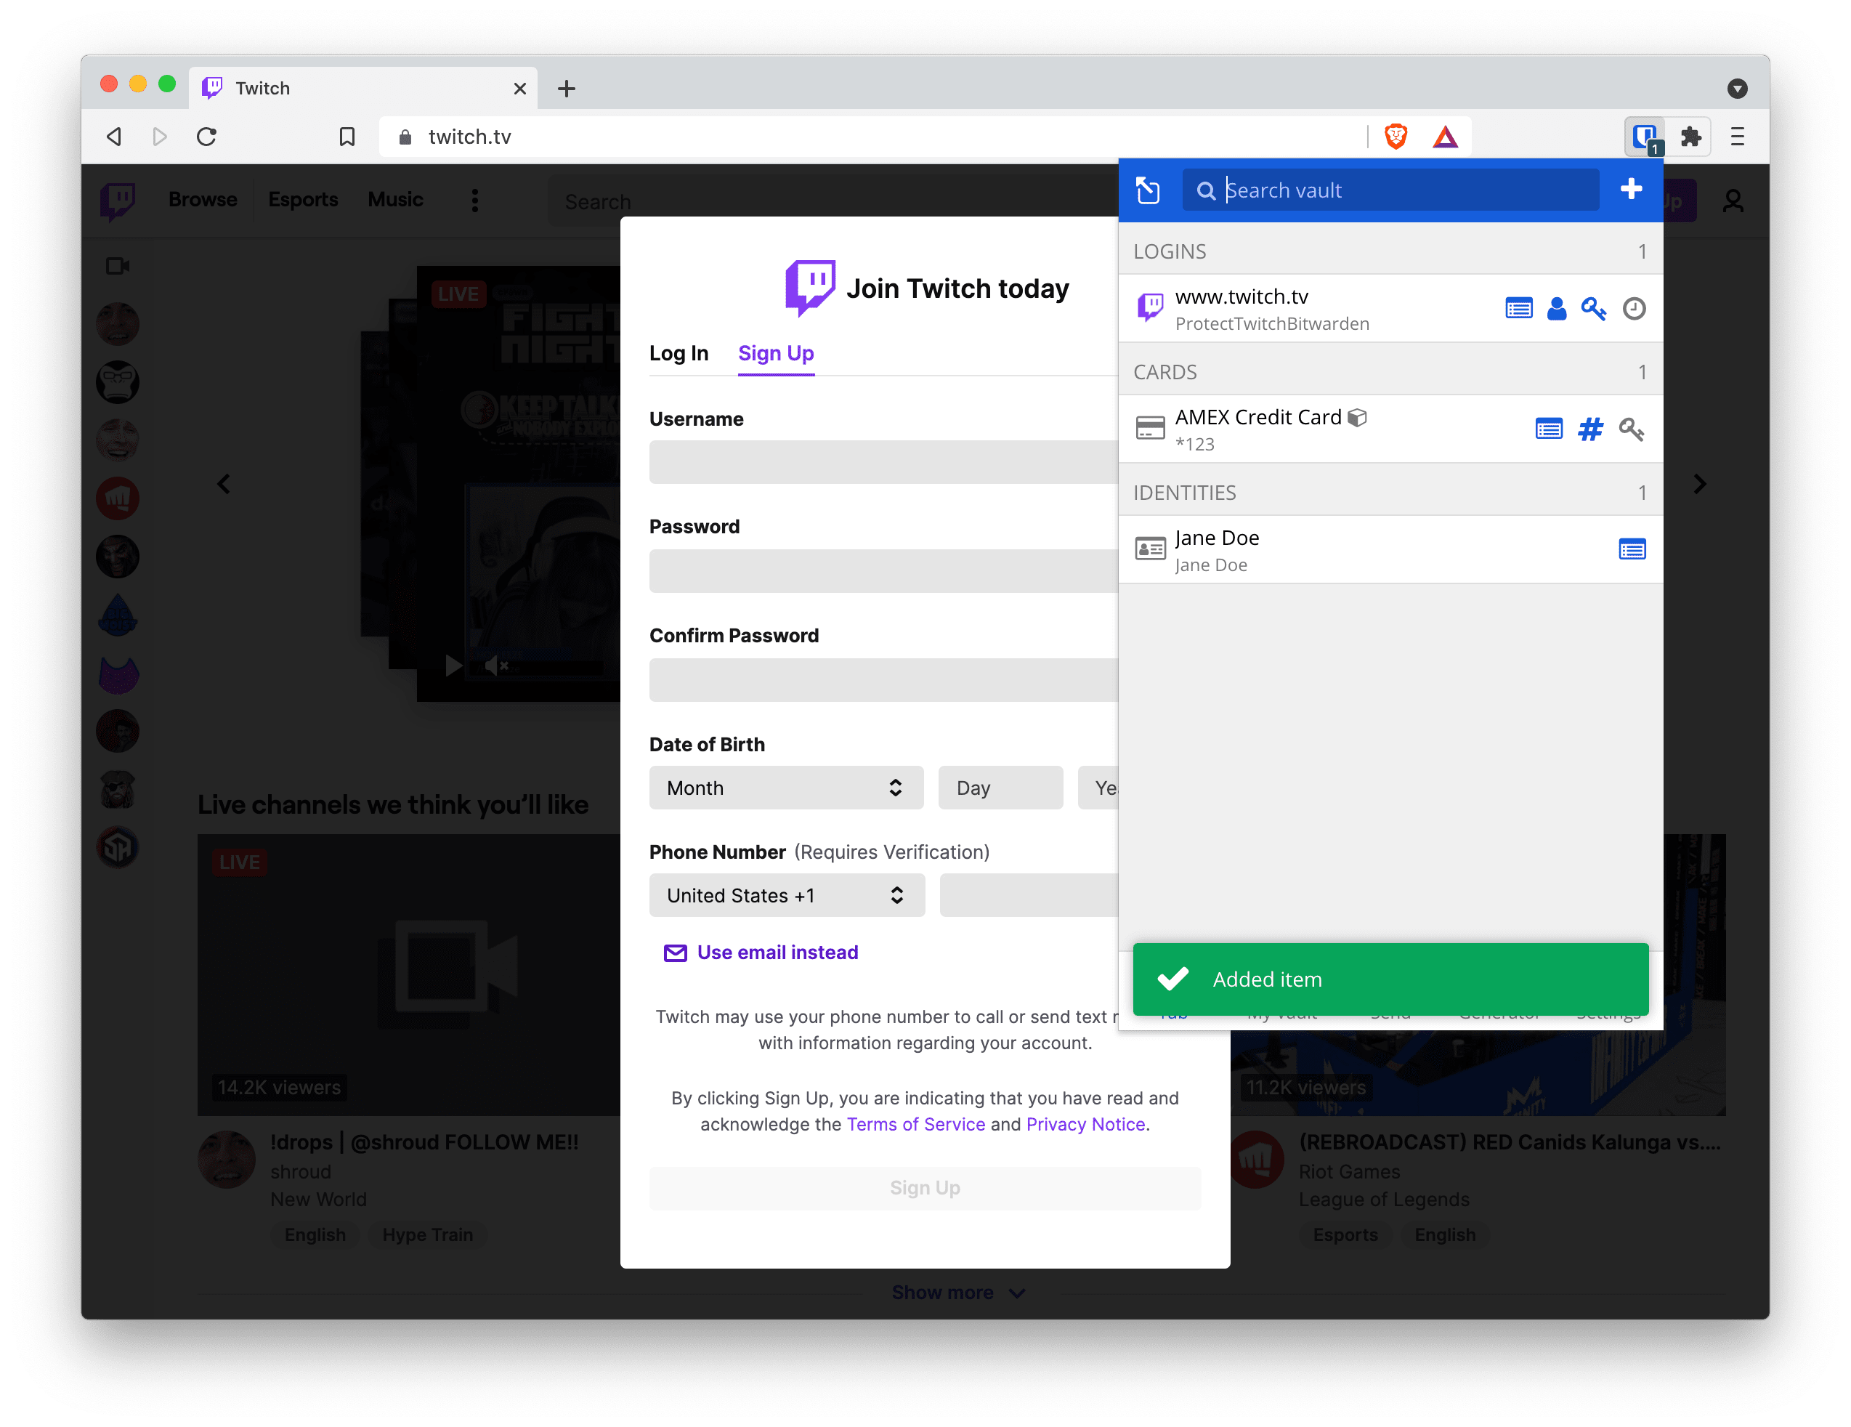Screen dimensions: 1851x1427
Task: Click the Bitwarden pop-out window icon
Action: [x=1148, y=190]
